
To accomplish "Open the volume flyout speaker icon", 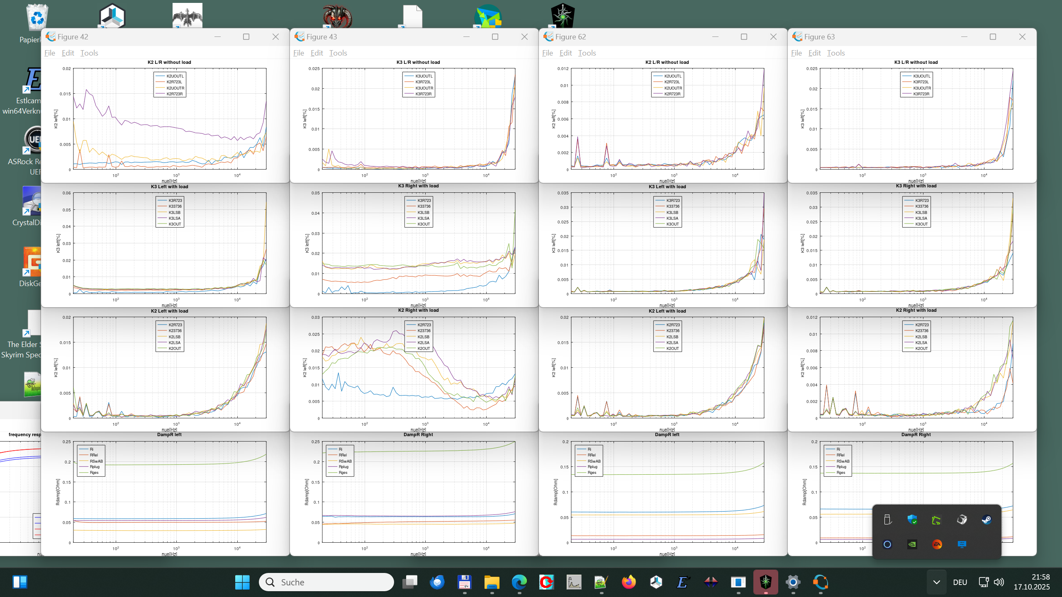I will click(x=999, y=582).
